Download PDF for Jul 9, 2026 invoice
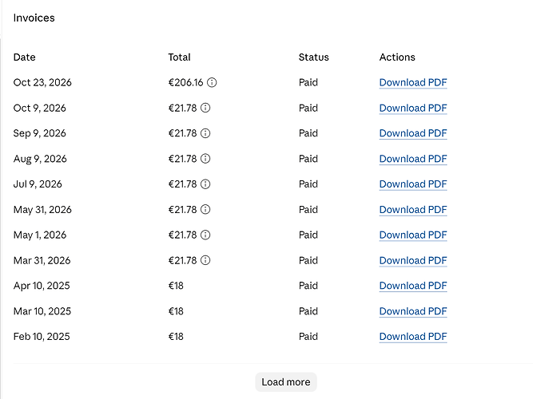Image resolution: width=533 pixels, height=399 pixels. 413,184
